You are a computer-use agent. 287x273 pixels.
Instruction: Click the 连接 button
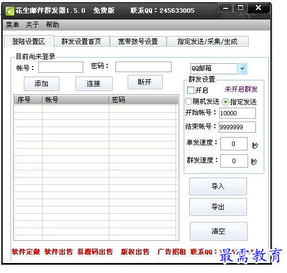pyautogui.click(x=94, y=84)
